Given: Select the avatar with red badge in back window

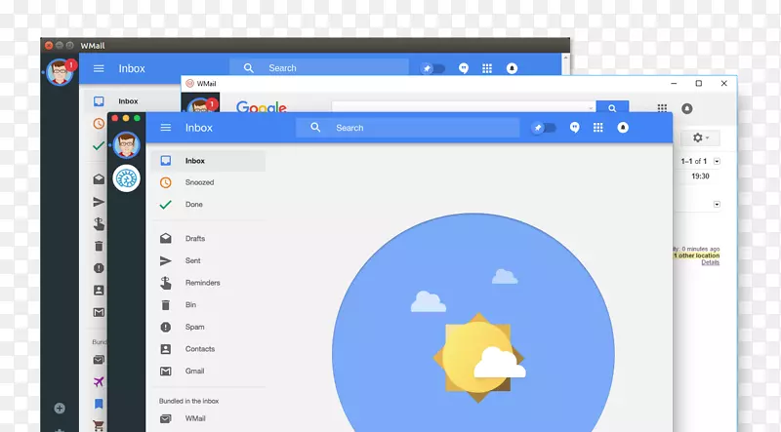Looking at the screenshot, I should coord(60,72).
